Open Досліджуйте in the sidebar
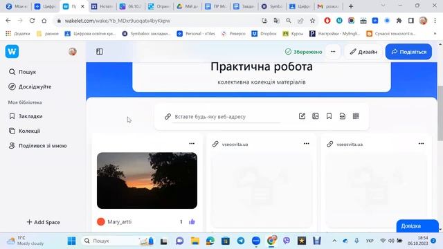Screen dimensions: 443x249 pyautogui.click(x=30, y=86)
